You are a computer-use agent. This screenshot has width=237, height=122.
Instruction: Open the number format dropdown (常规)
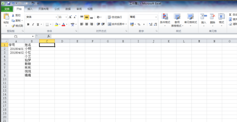[x=156, y=17]
